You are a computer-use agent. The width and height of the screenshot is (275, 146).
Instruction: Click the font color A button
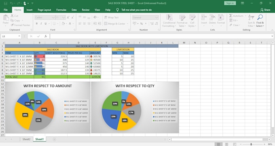click(70, 23)
